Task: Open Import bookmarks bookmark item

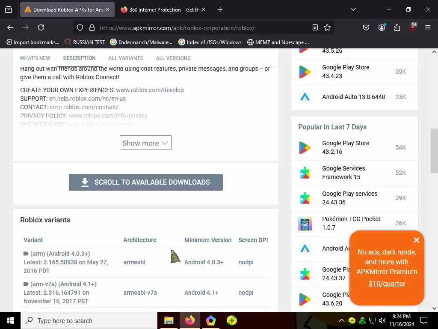Action: coord(33,42)
